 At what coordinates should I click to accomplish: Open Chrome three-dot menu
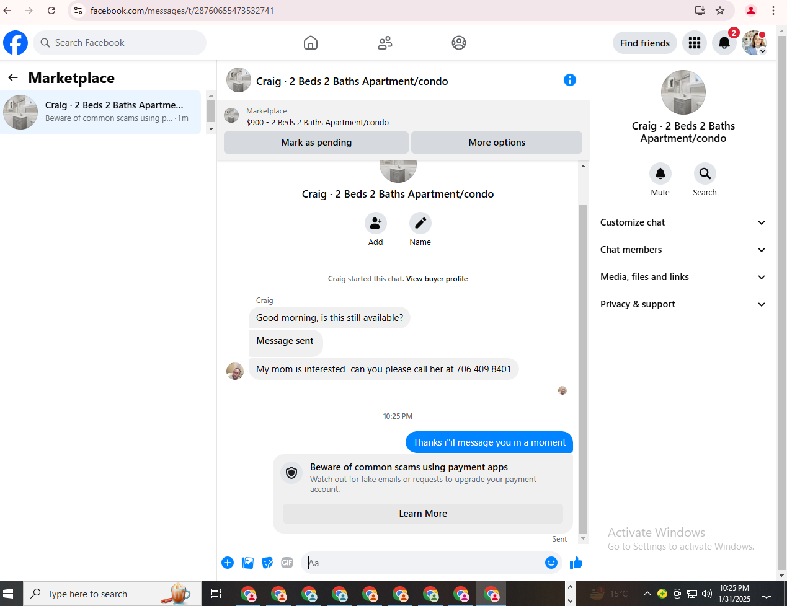773,11
